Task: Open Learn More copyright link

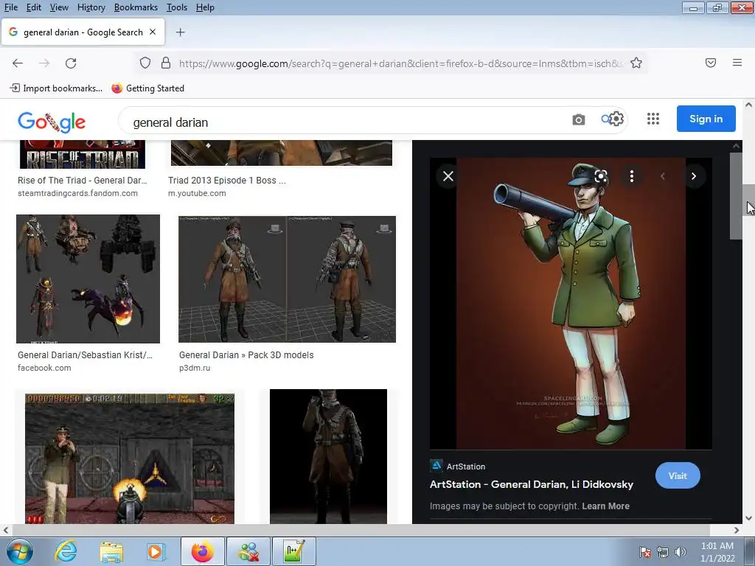Action: [606, 506]
